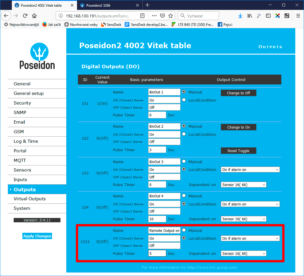Select Manual mode for BinOut 4
The height and width of the screenshot is (276, 304).
click(184, 196)
